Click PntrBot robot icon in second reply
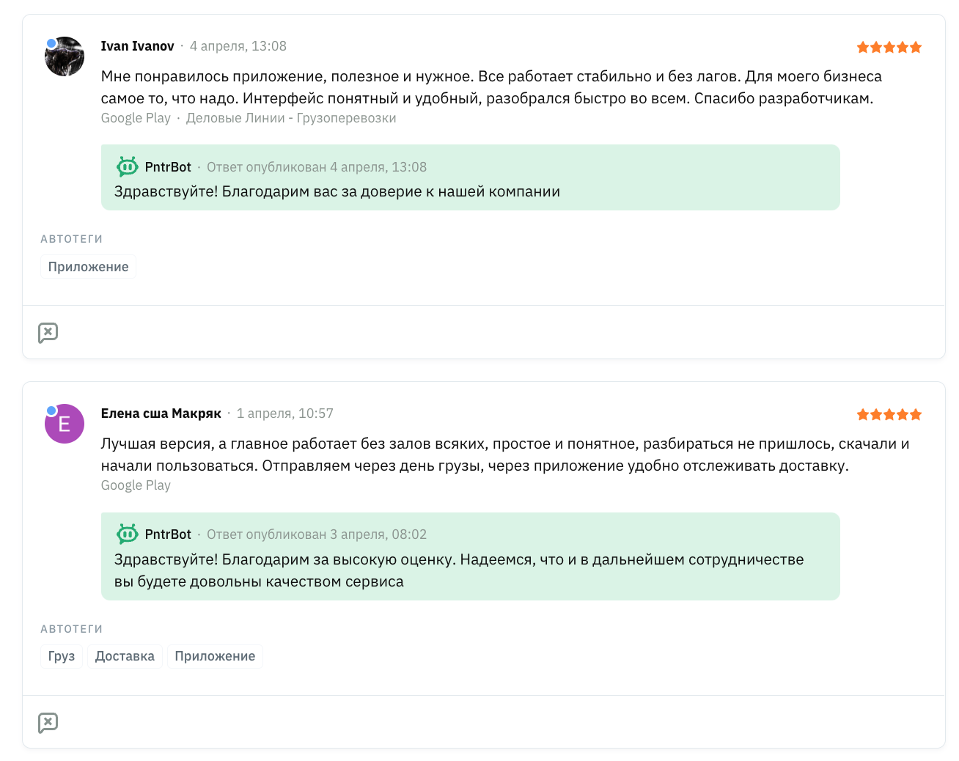 (x=128, y=534)
